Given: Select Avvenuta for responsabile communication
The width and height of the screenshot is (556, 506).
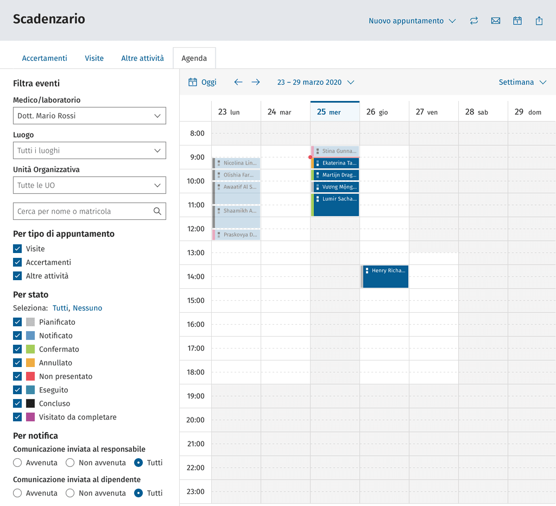Looking at the screenshot, I should point(17,463).
